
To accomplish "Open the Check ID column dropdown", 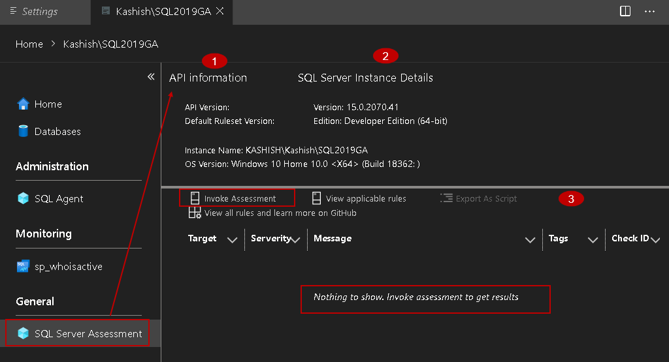I will click(656, 240).
